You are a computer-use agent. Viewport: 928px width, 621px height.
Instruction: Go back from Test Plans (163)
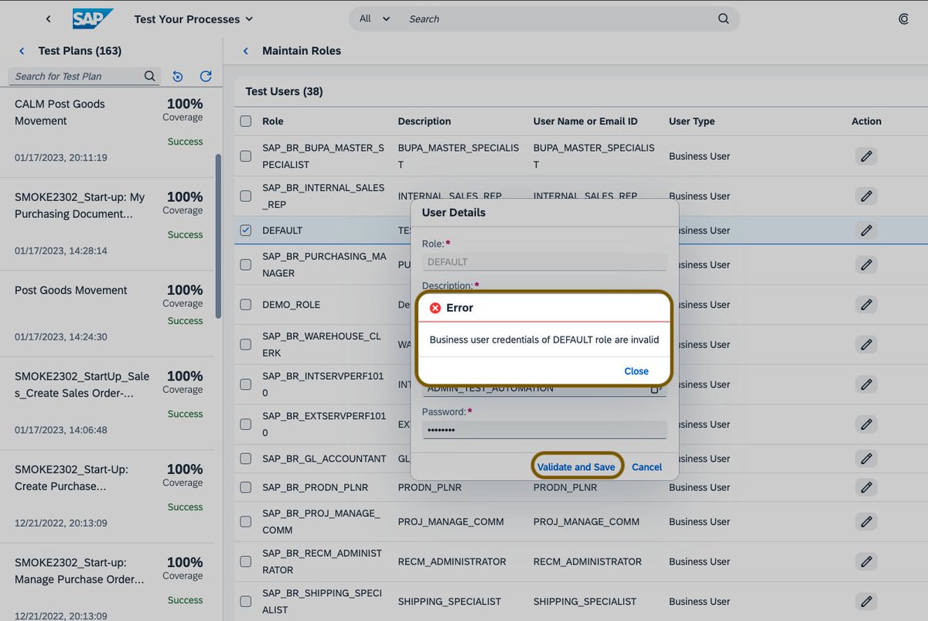22,51
